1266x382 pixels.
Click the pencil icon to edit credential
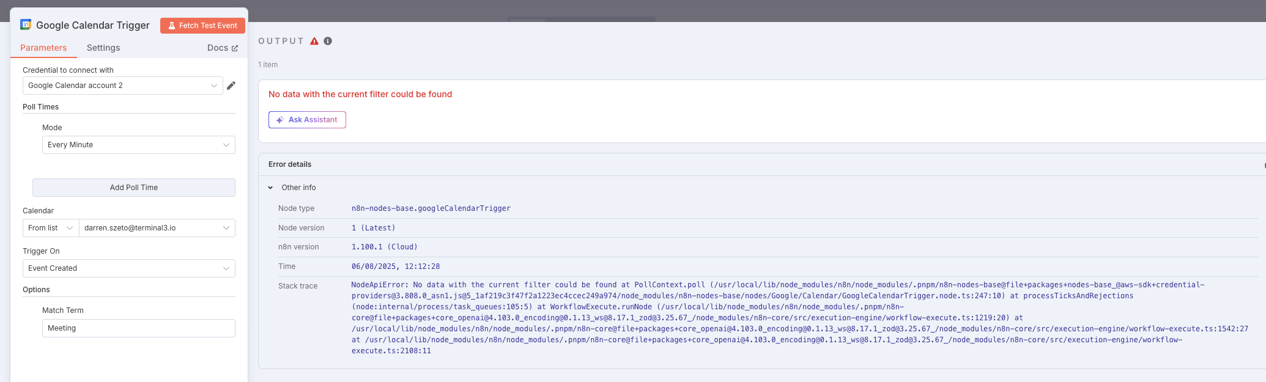231,86
